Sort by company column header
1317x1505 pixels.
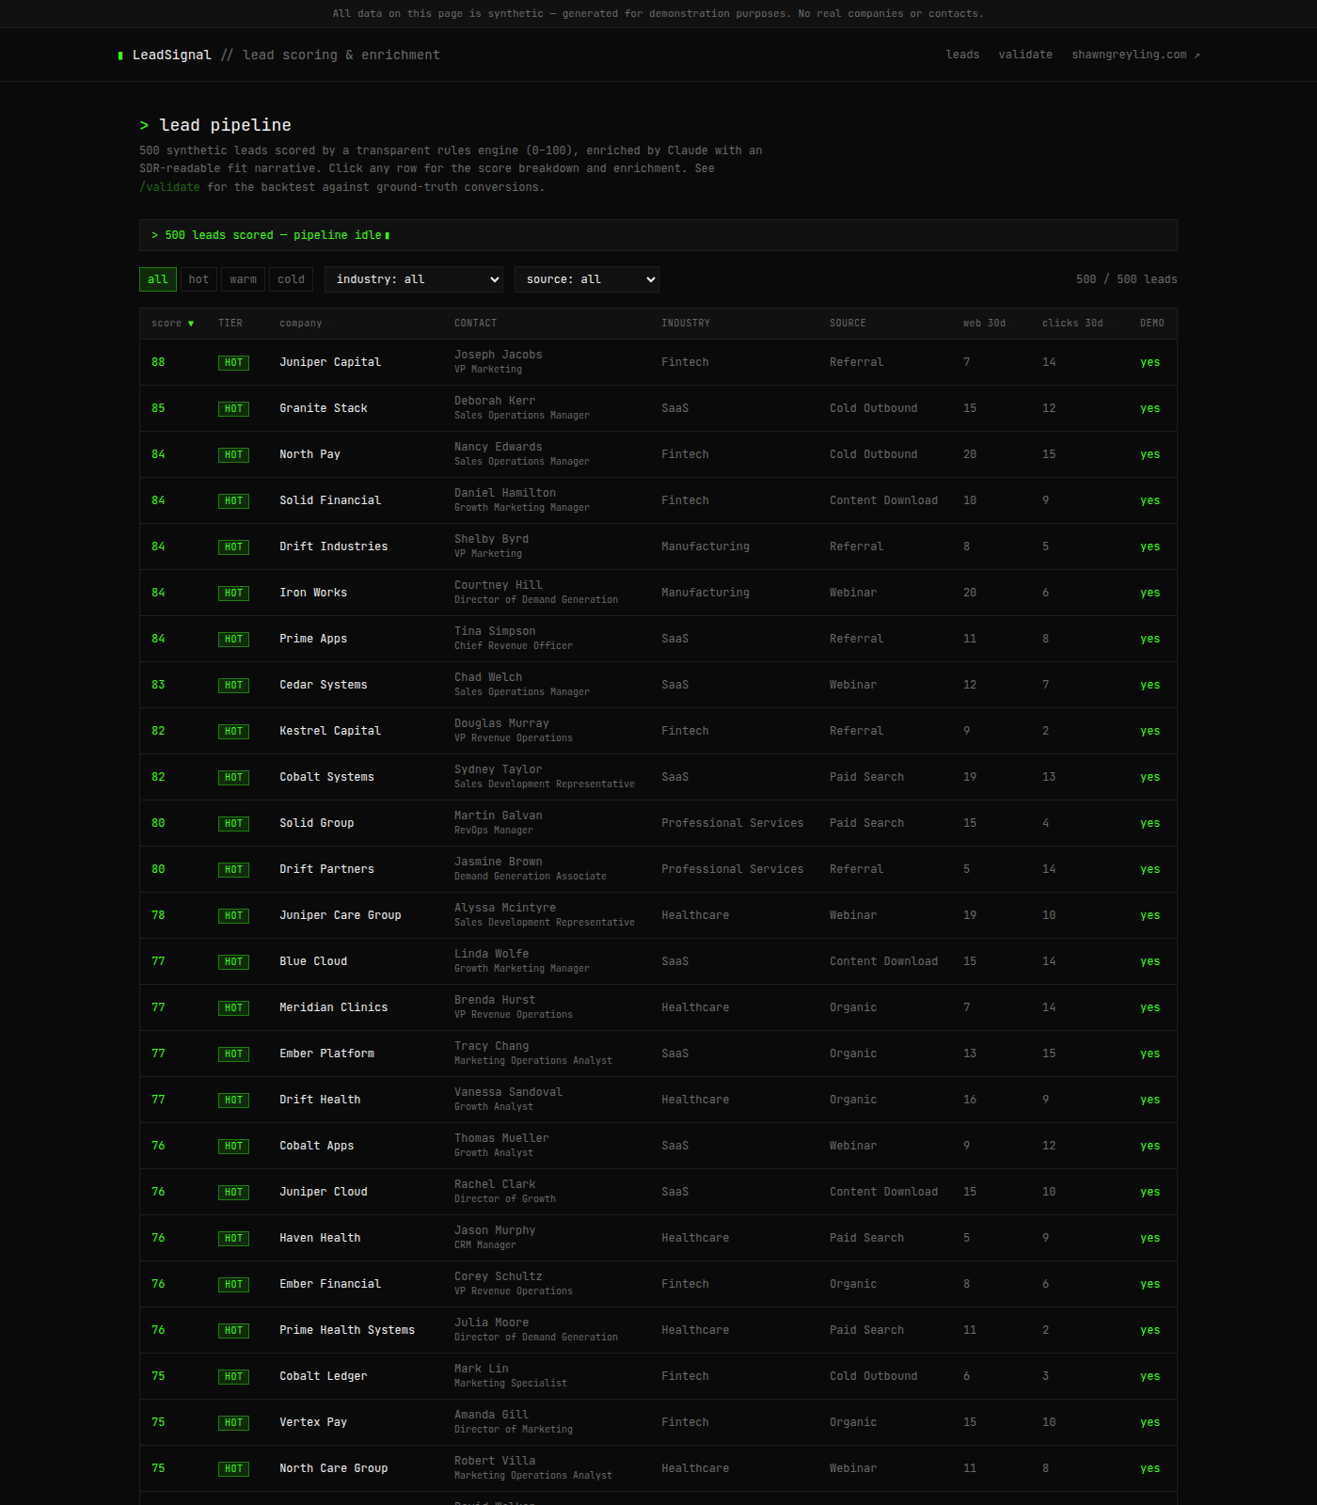(301, 324)
